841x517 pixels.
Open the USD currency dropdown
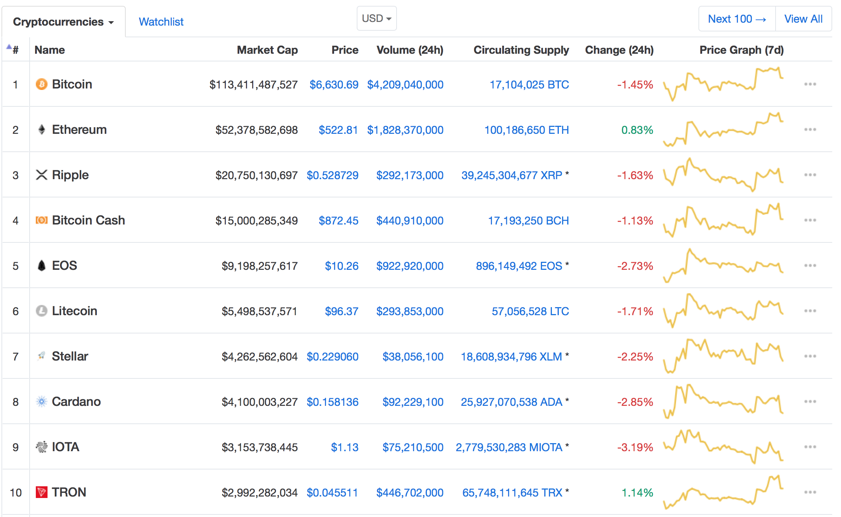[376, 18]
